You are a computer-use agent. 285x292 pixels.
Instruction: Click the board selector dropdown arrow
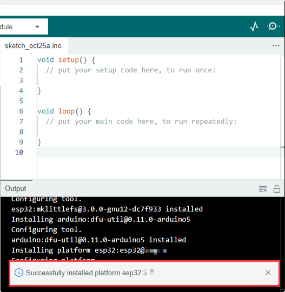(37, 27)
